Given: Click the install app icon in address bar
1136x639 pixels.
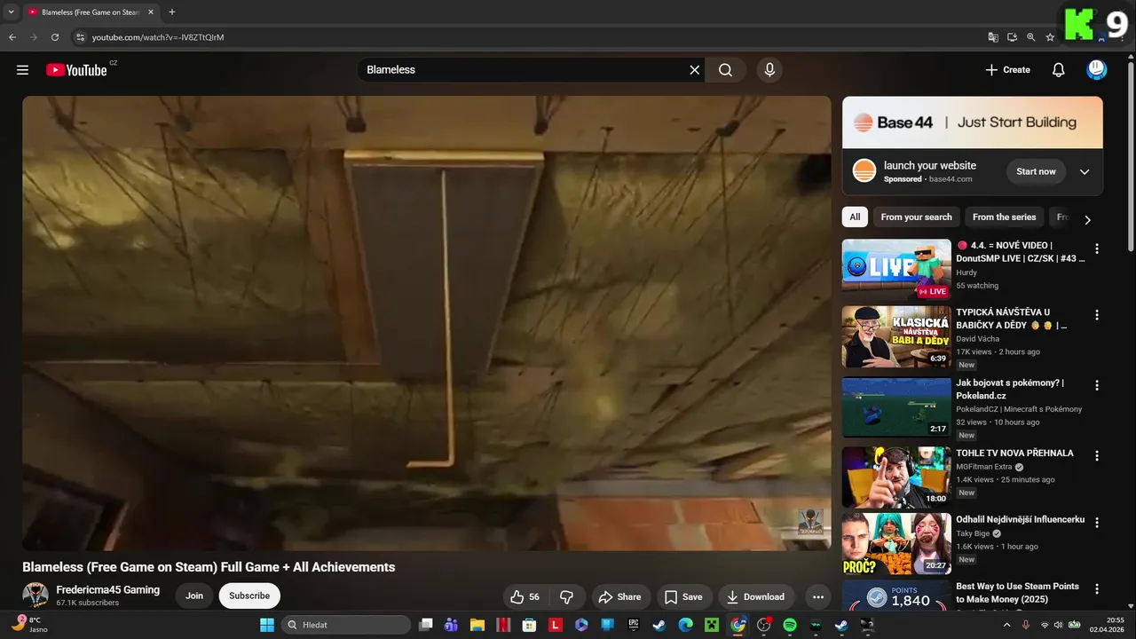Looking at the screenshot, I should click(1012, 37).
